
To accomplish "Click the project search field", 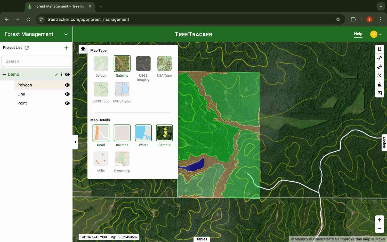I will pos(36,61).
